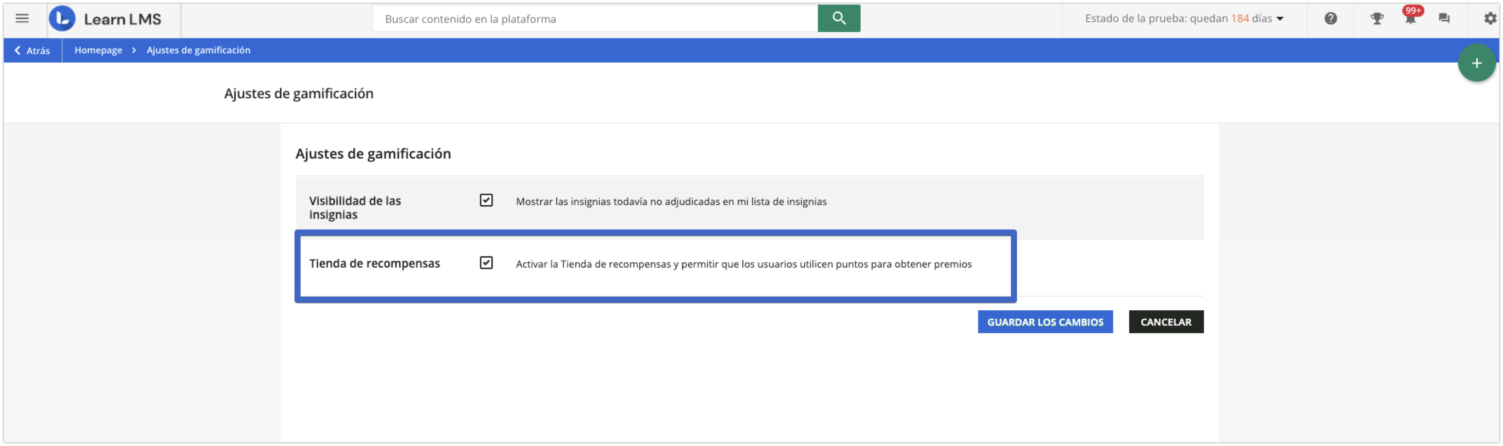Viewport: 1503px width, 446px height.
Task: Toggle the badge visibility checkbox
Action: click(x=486, y=201)
